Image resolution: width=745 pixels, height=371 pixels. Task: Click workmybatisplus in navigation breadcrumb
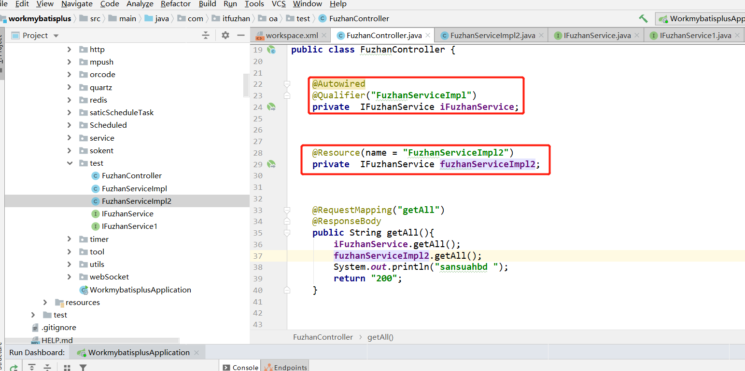[x=39, y=18]
